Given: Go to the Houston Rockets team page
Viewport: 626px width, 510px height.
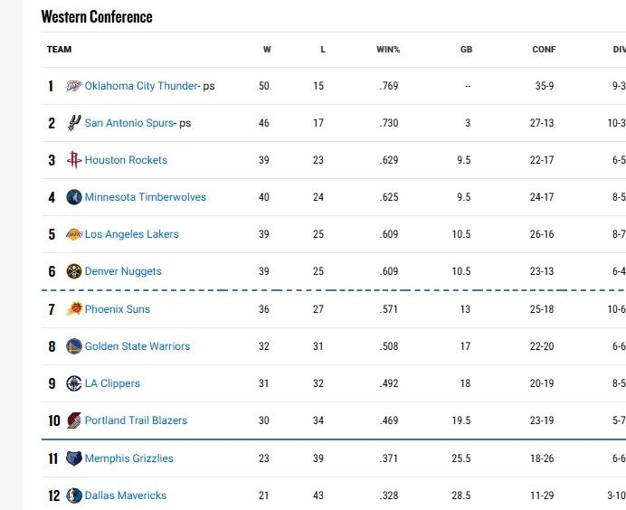Looking at the screenshot, I should click(x=126, y=160).
